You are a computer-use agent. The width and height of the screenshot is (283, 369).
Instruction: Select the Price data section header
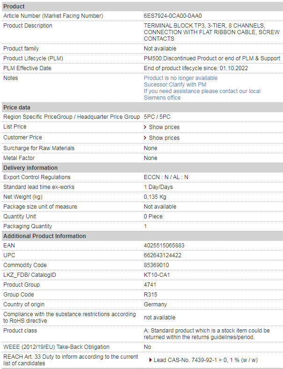[142, 107]
